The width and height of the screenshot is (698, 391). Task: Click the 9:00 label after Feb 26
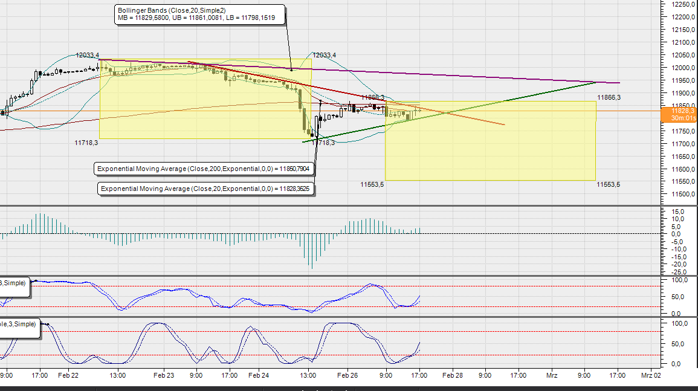tap(386, 375)
